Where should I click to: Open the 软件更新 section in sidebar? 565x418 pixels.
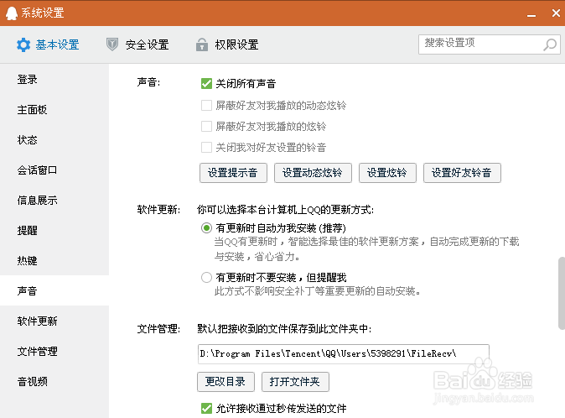click(x=54, y=321)
